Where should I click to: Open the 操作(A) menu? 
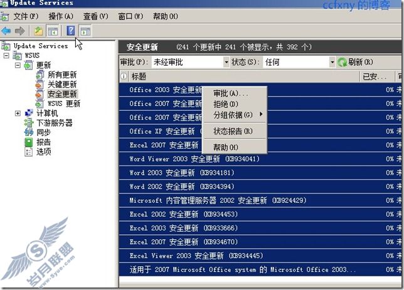pyautogui.click(x=61, y=16)
